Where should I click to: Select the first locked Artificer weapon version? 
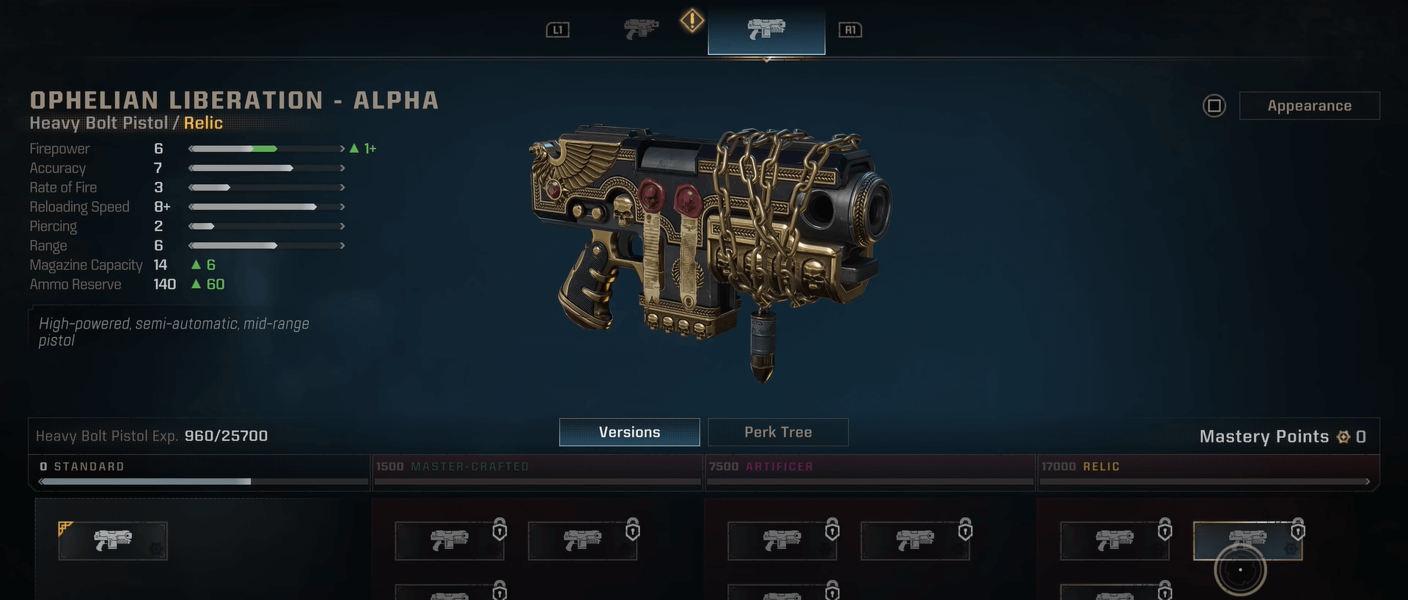tap(782, 541)
